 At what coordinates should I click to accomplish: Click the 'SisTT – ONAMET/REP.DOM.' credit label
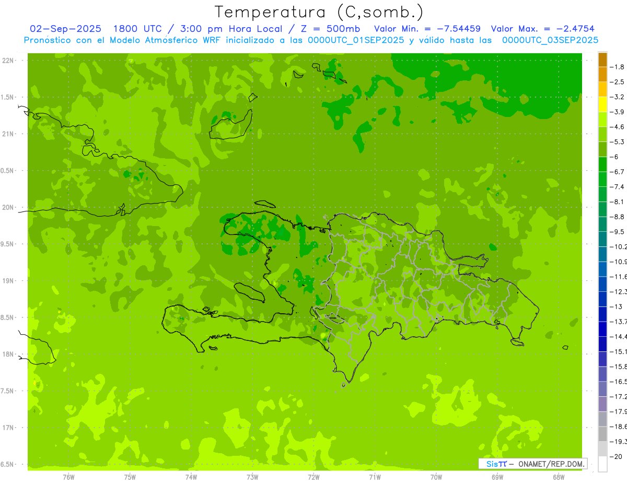[x=533, y=464]
